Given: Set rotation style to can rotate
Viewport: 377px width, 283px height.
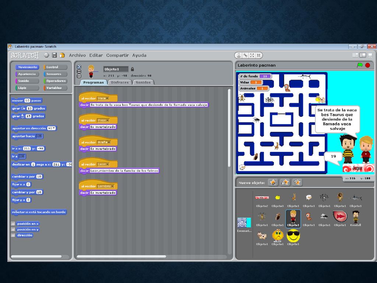Looking at the screenshot, I should point(79,67).
